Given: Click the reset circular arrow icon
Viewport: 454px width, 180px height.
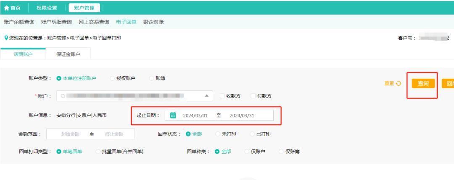Looking at the screenshot, I should 399,83.
